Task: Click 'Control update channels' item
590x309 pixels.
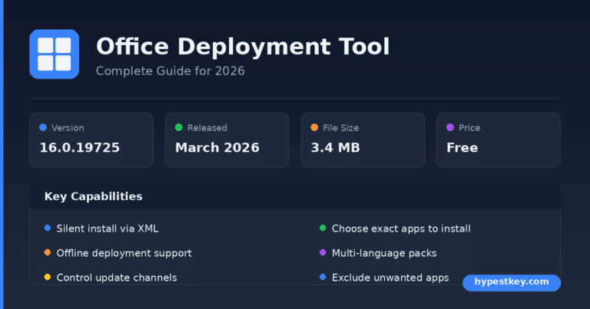Action: pyautogui.click(x=117, y=278)
